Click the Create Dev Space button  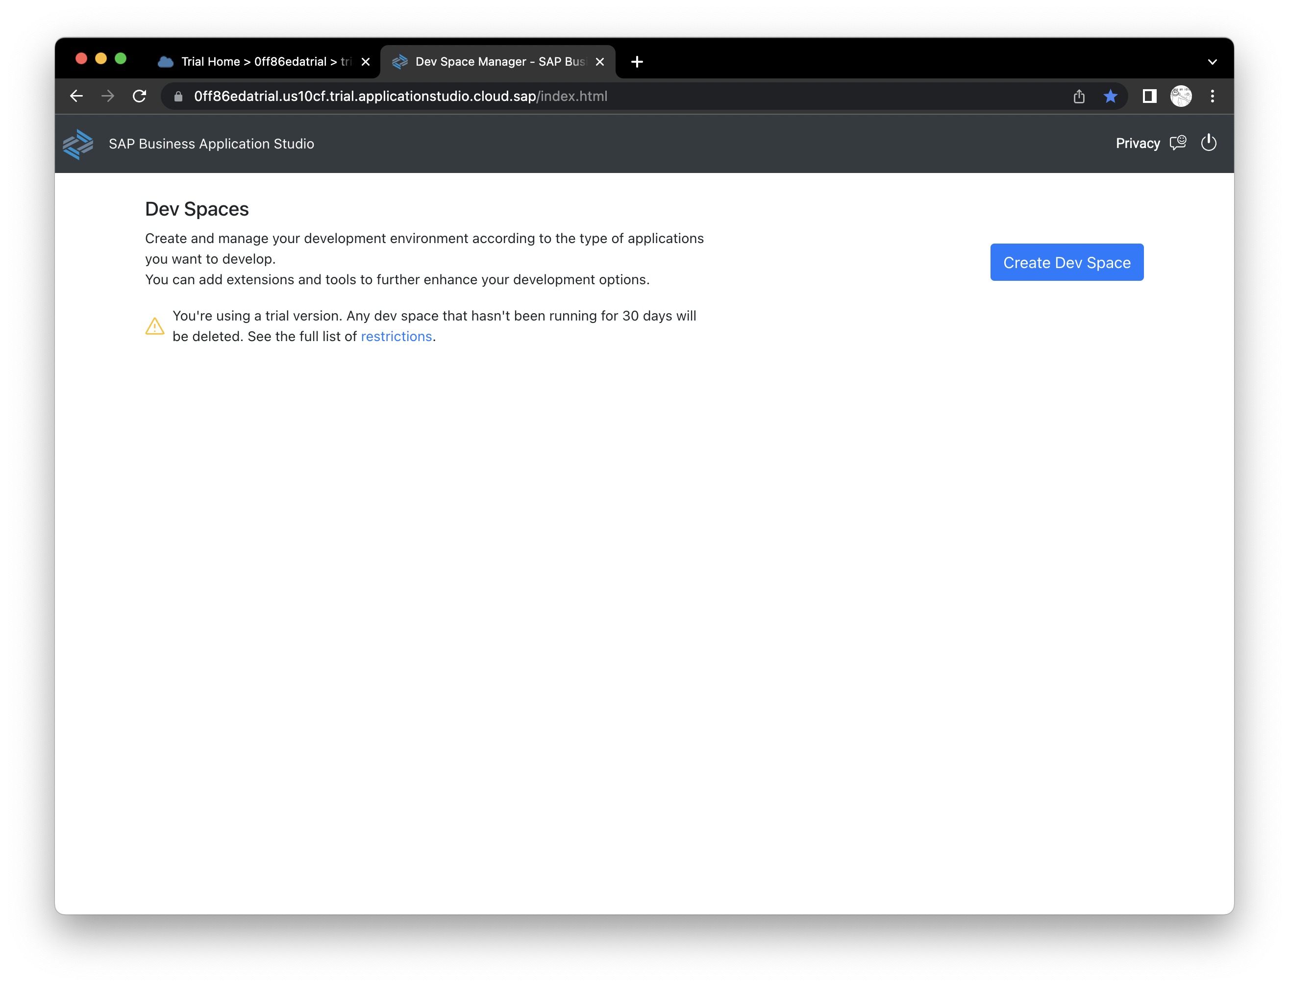coord(1066,262)
